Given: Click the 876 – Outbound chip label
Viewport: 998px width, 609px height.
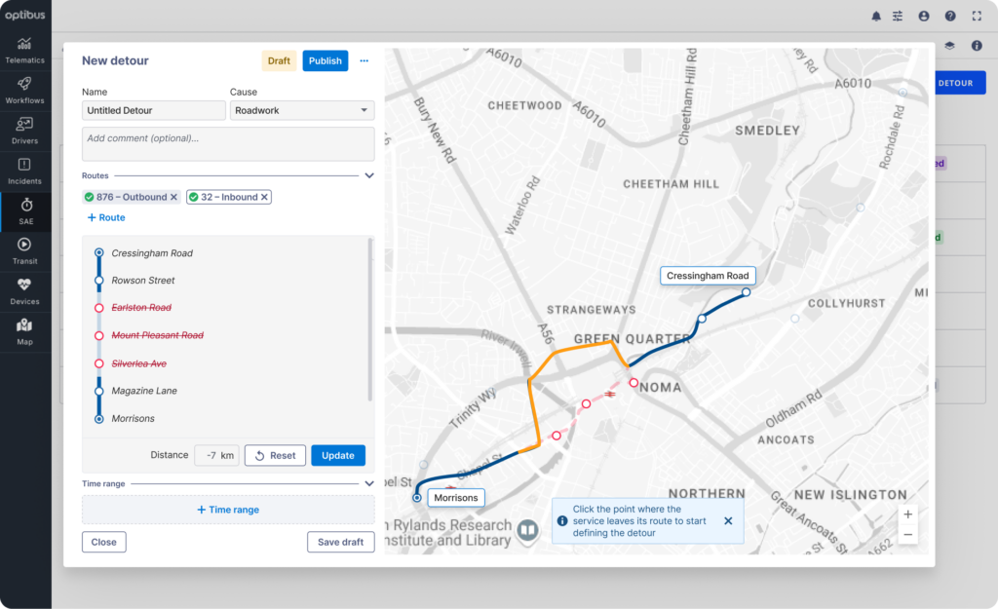Looking at the screenshot, I should [x=132, y=197].
